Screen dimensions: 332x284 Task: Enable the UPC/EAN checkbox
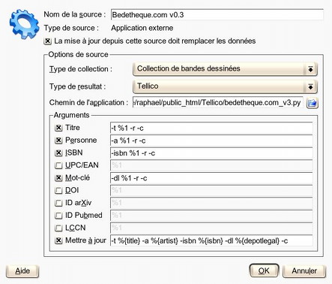58,165
